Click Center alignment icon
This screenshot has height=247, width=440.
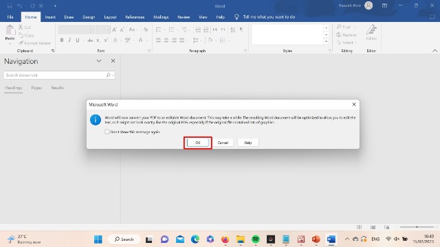tap(166, 40)
